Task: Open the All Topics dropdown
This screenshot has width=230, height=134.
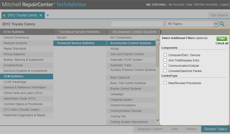Action: coord(192,24)
